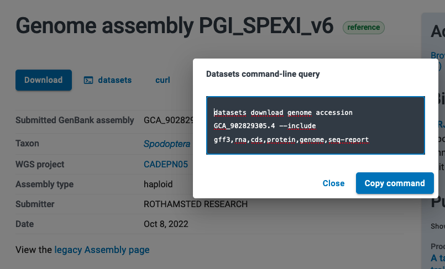Follow the legacy Assembly page link

(102, 250)
